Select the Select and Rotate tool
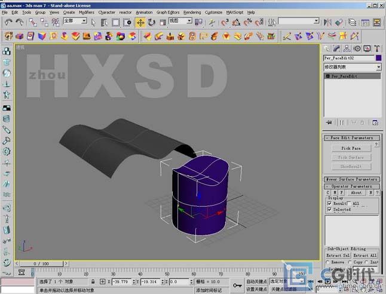Viewport: 386px width, 294px height. (x=151, y=22)
